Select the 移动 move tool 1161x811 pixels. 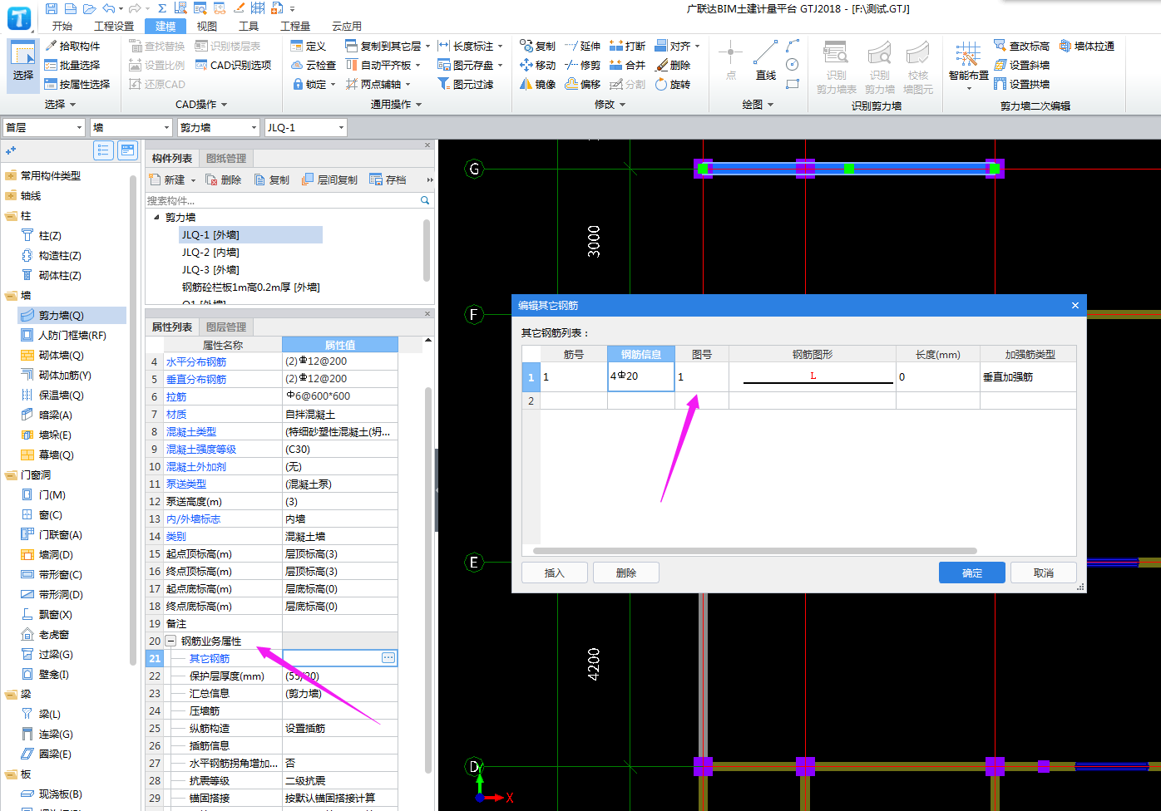pos(537,65)
